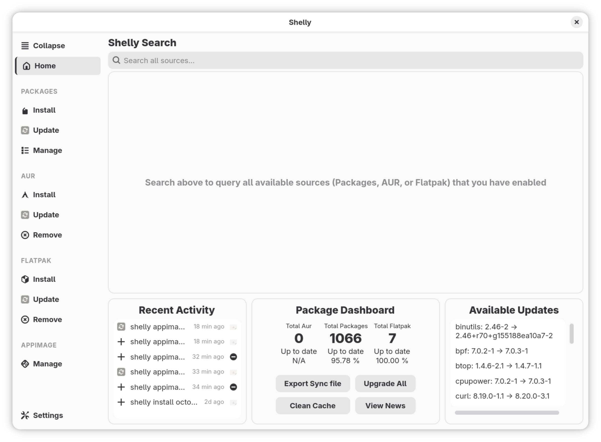Click the faint status icon on the 2d ago row
Viewport: 601px width, 442px height.
coord(234,402)
